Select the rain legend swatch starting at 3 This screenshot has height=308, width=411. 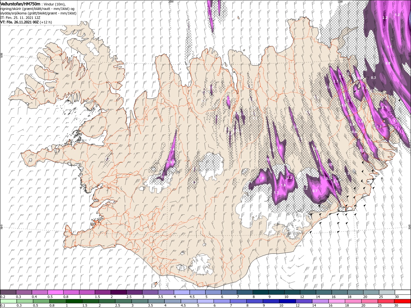pos(139,301)
